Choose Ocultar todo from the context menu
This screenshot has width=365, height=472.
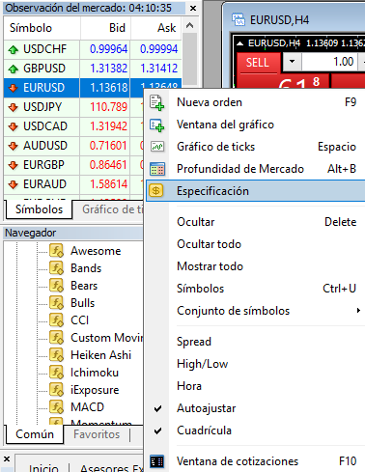pos(209,244)
